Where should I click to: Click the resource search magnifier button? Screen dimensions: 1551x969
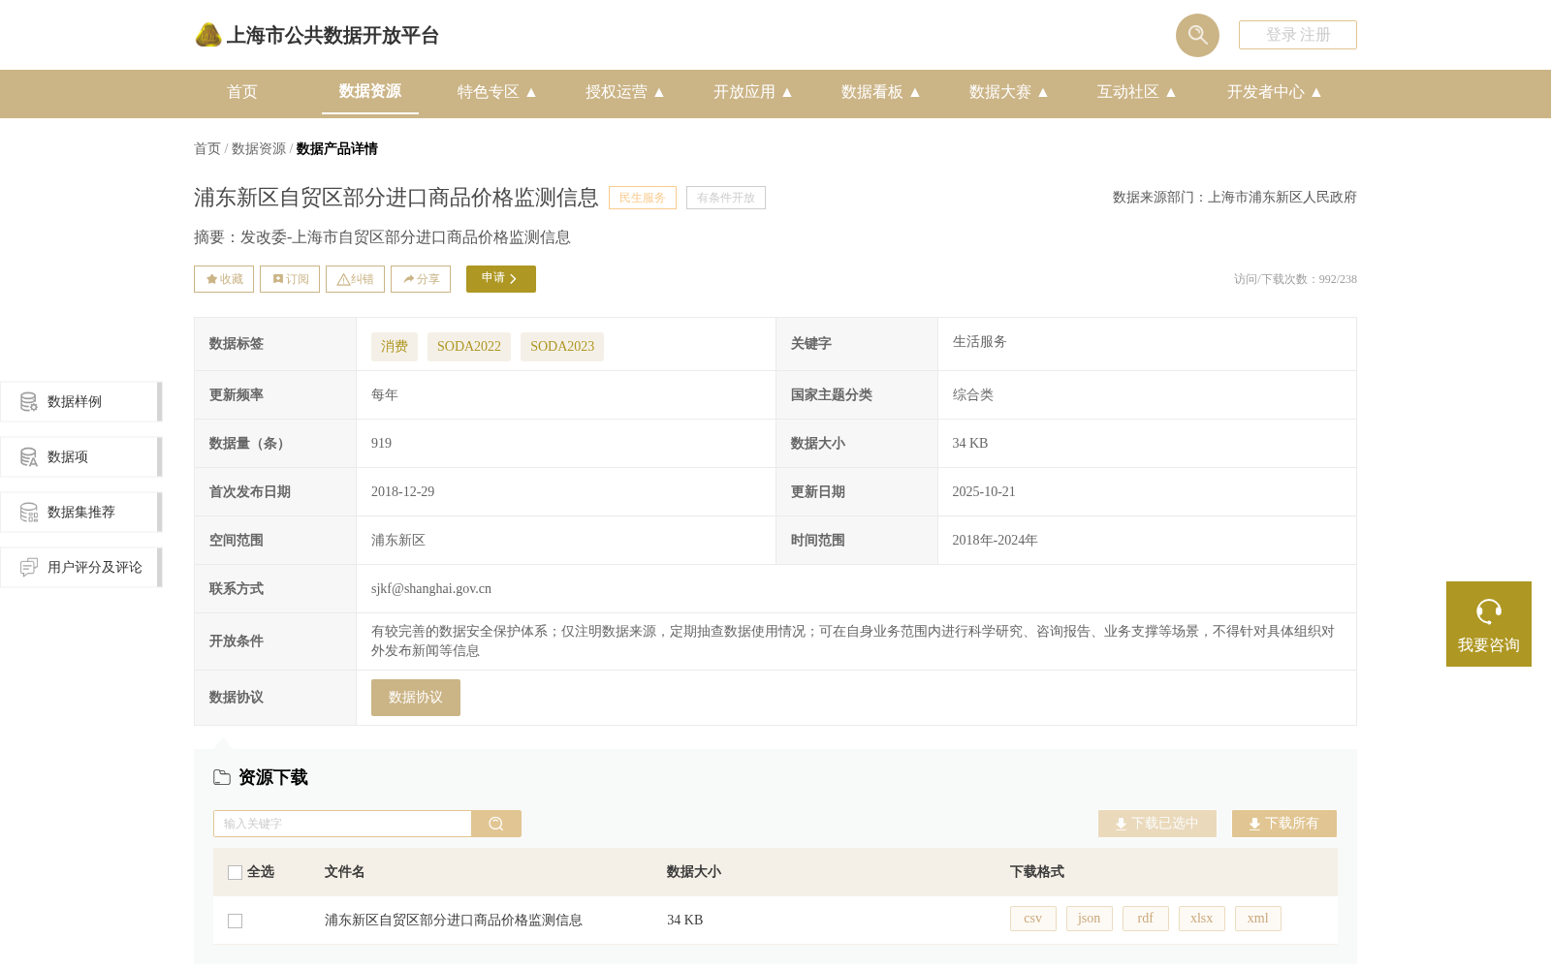496,824
